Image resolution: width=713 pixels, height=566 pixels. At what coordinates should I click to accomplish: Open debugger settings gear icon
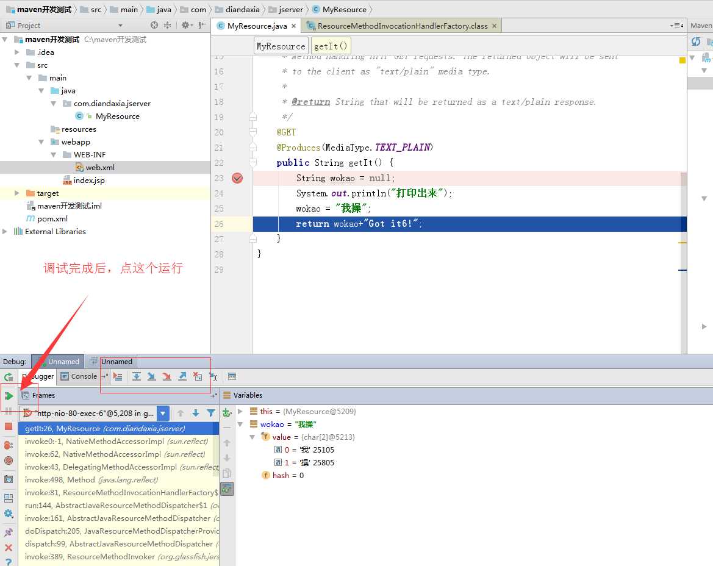click(9, 514)
